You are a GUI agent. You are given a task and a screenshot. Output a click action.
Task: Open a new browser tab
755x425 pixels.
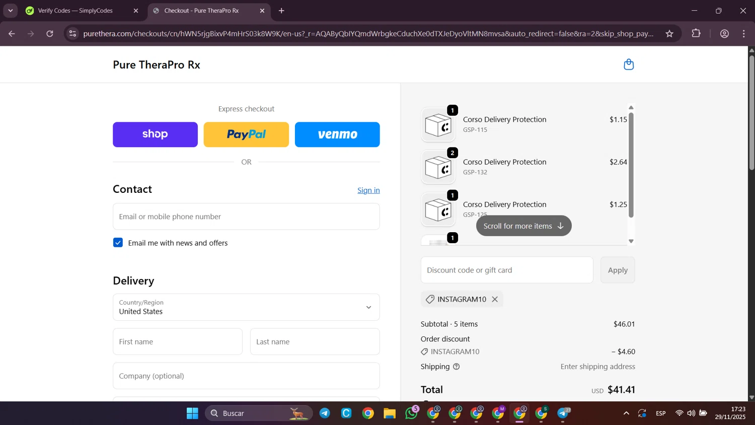(281, 11)
